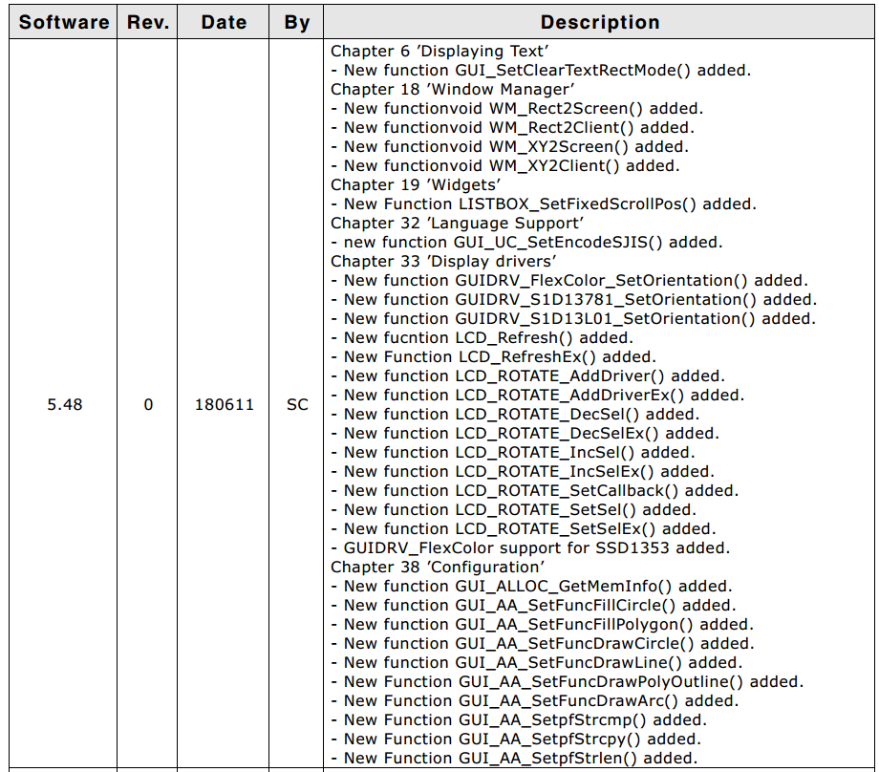This screenshot has width=879, height=772.
Task: Click the By column header
Action: click(x=296, y=22)
